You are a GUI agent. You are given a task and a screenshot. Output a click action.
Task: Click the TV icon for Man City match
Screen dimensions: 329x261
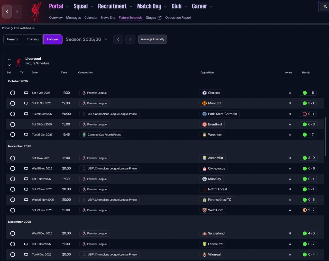(x=26, y=179)
